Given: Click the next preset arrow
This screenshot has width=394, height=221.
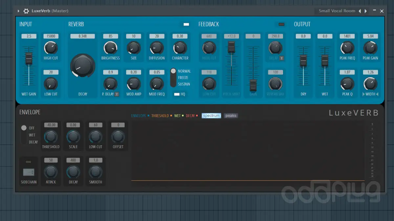Looking at the screenshot, I should coord(365,11).
